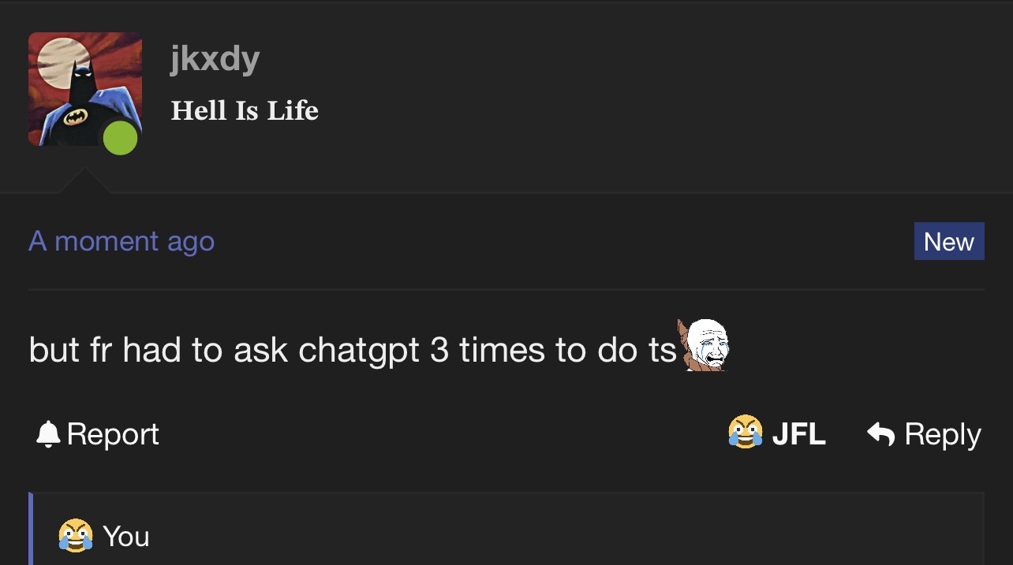Image resolution: width=1013 pixels, height=565 pixels.
Task: Open jkxdy's Batman avatar
Action: coord(85,89)
